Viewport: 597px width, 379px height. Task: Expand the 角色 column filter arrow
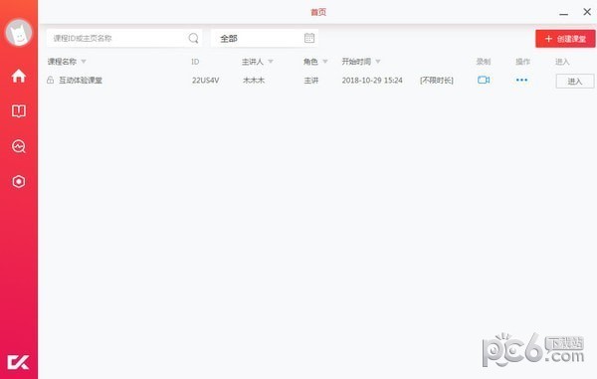[325, 62]
